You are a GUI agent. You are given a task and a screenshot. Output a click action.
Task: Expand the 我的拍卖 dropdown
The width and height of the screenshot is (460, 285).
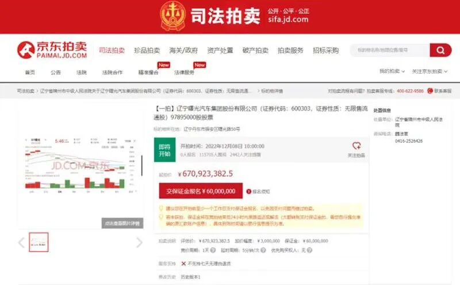(392, 71)
